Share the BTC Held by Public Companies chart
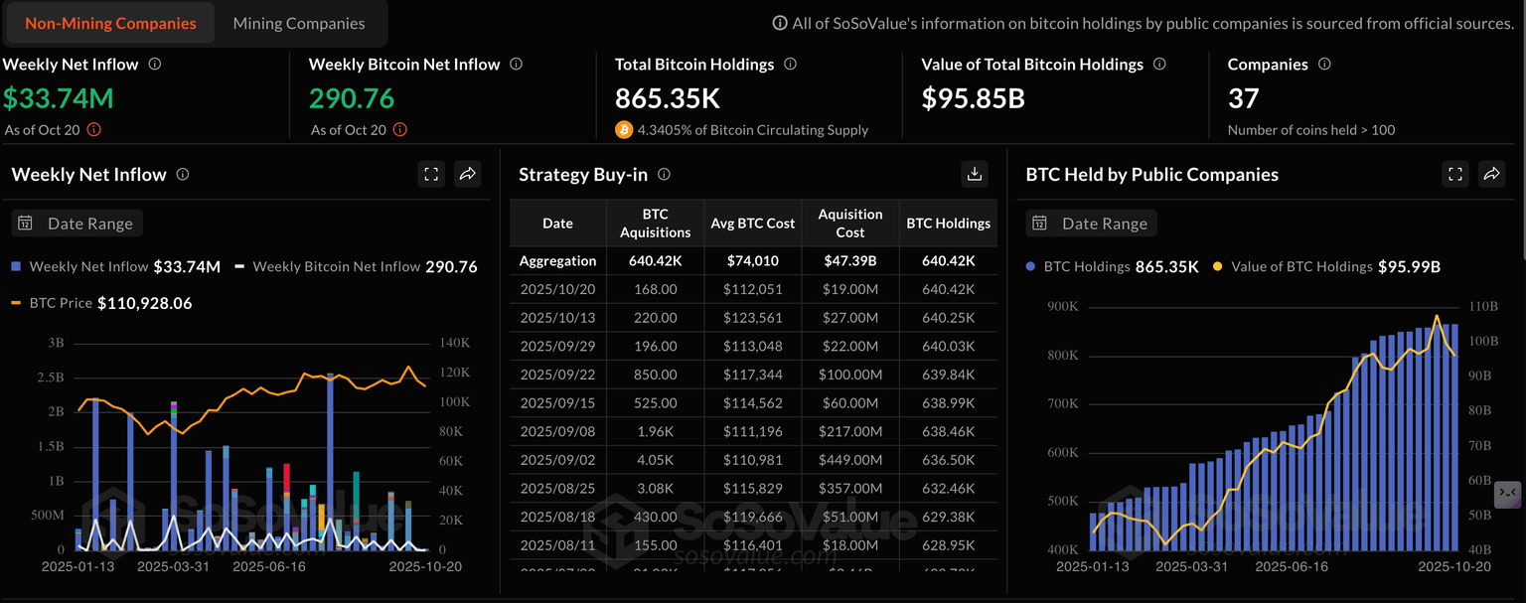This screenshot has width=1526, height=603. pos(1491,174)
